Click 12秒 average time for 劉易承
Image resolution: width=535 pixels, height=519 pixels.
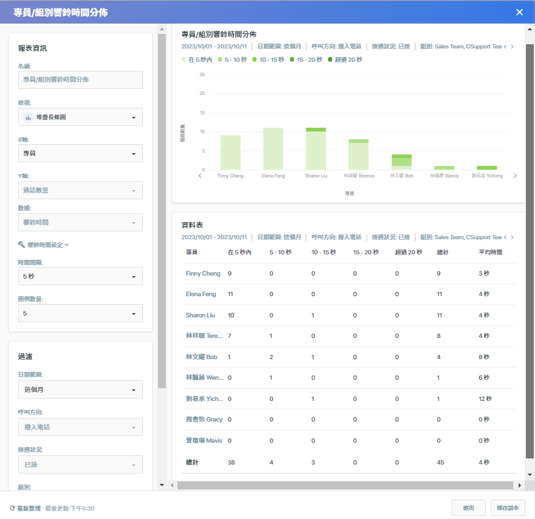coord(485,399)
